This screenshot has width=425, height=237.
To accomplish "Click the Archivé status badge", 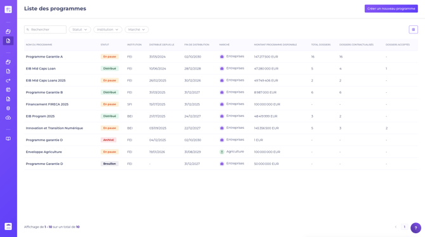I will 108,140.
